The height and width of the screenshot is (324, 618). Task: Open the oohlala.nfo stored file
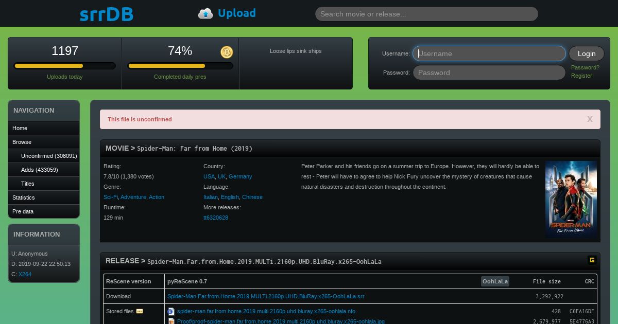pos(266,311)
